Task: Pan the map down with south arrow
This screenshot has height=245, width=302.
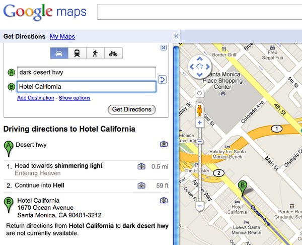Action: (x=200, y=75)
